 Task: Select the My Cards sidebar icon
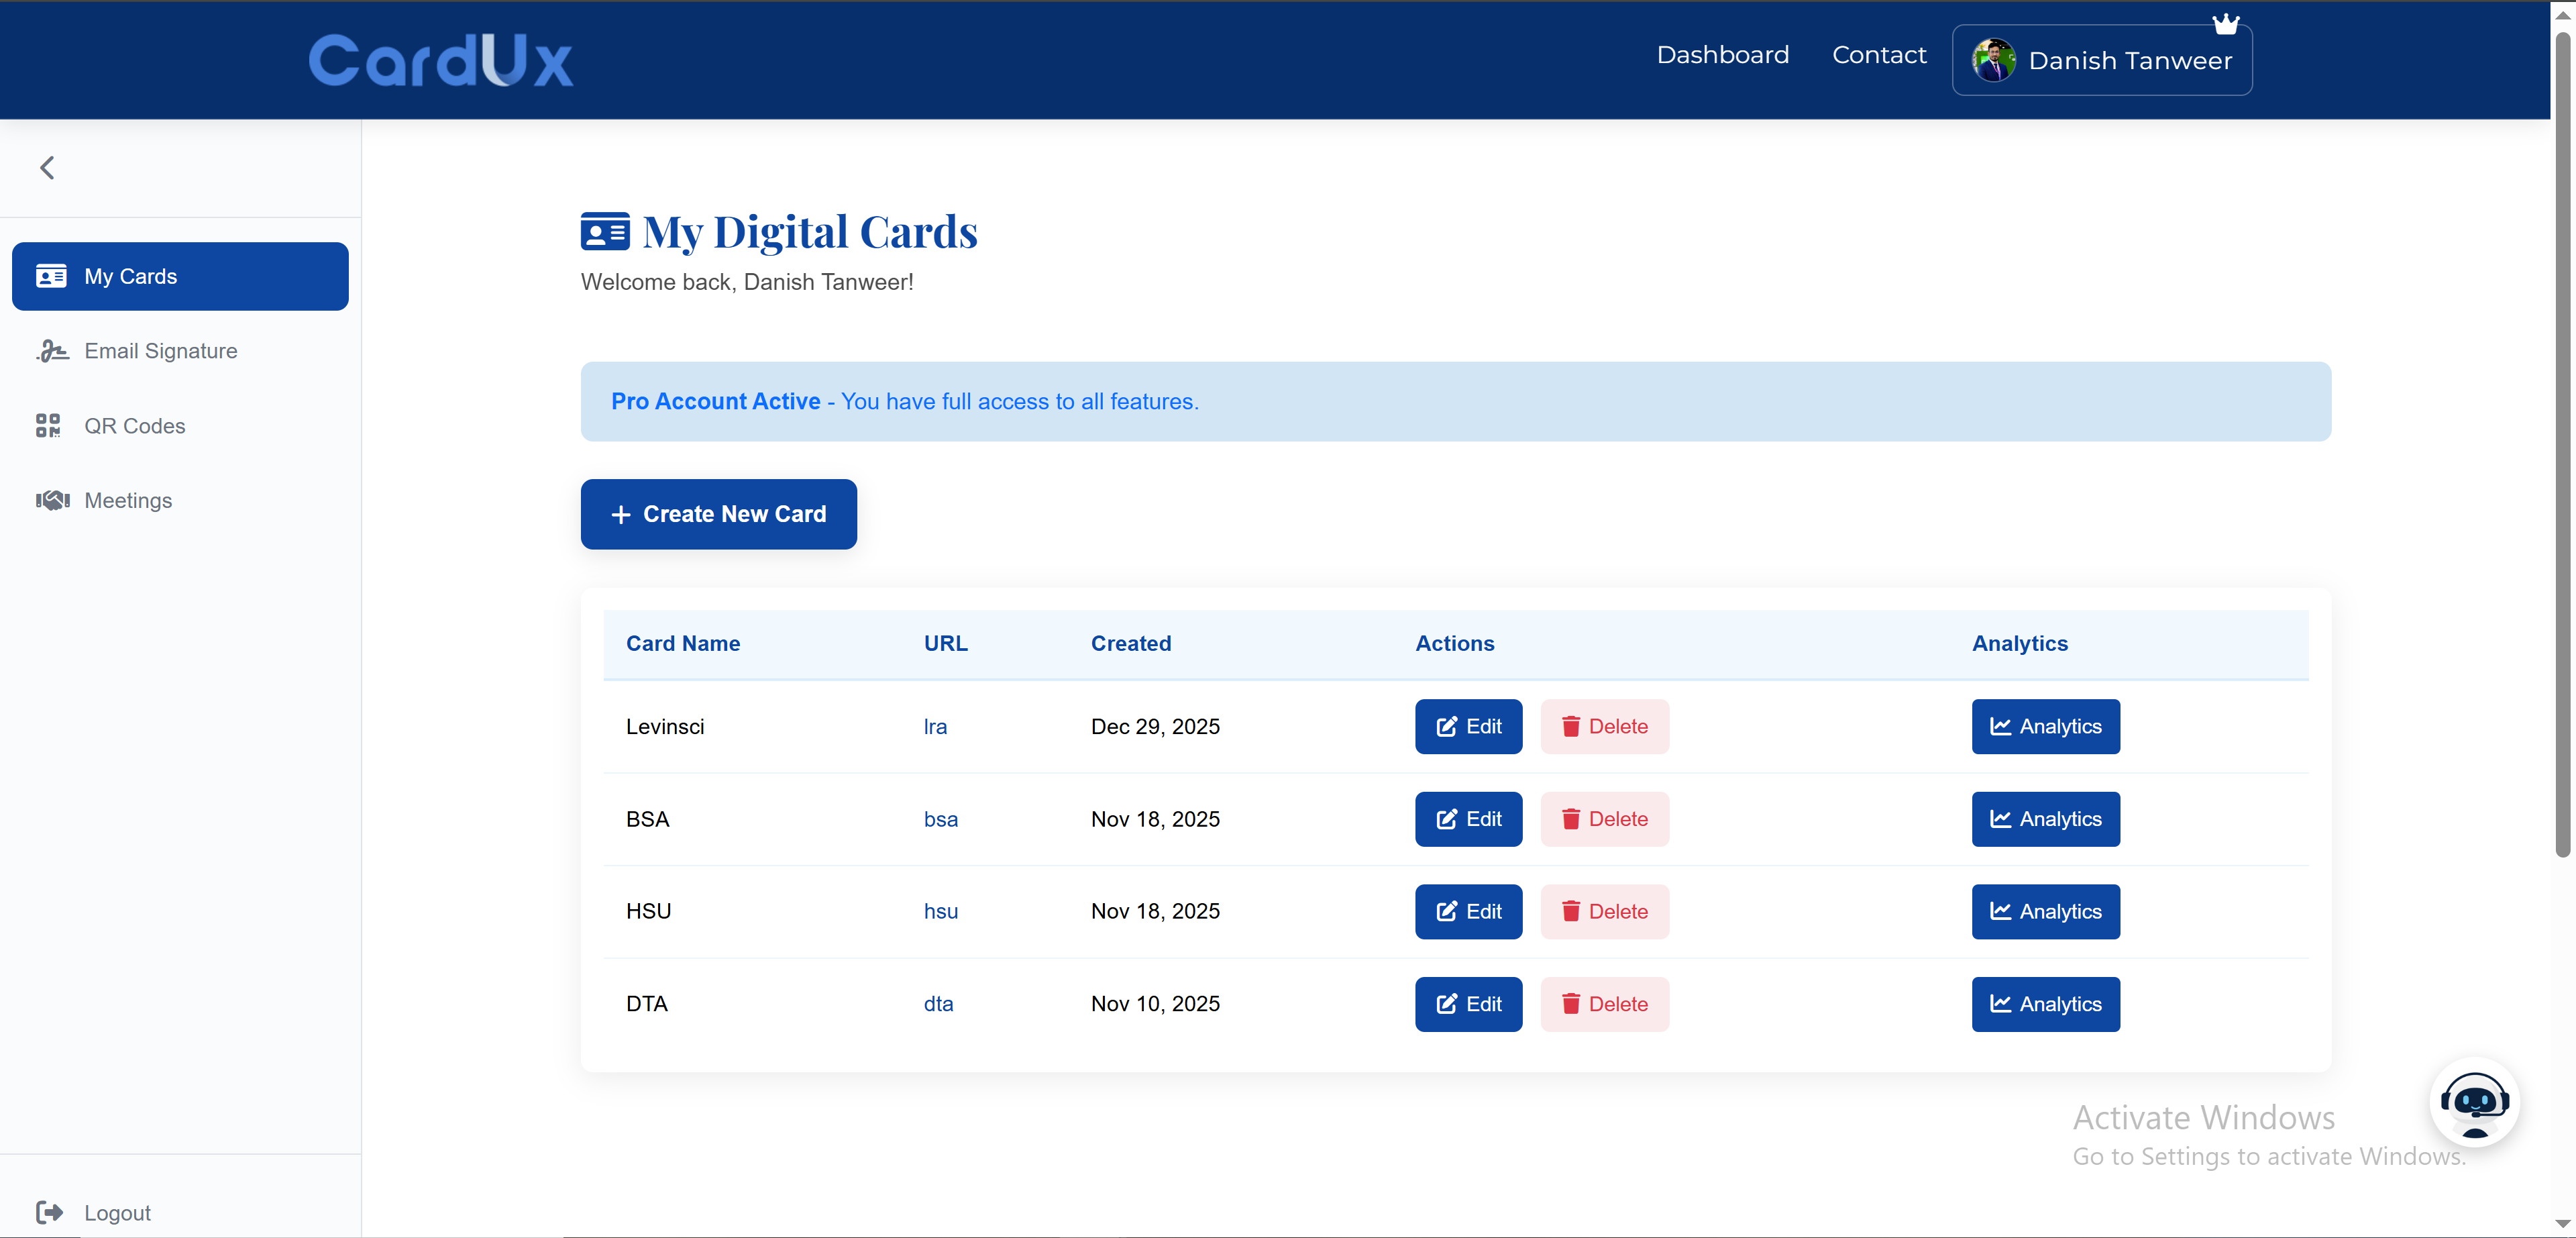coord(51,276)
